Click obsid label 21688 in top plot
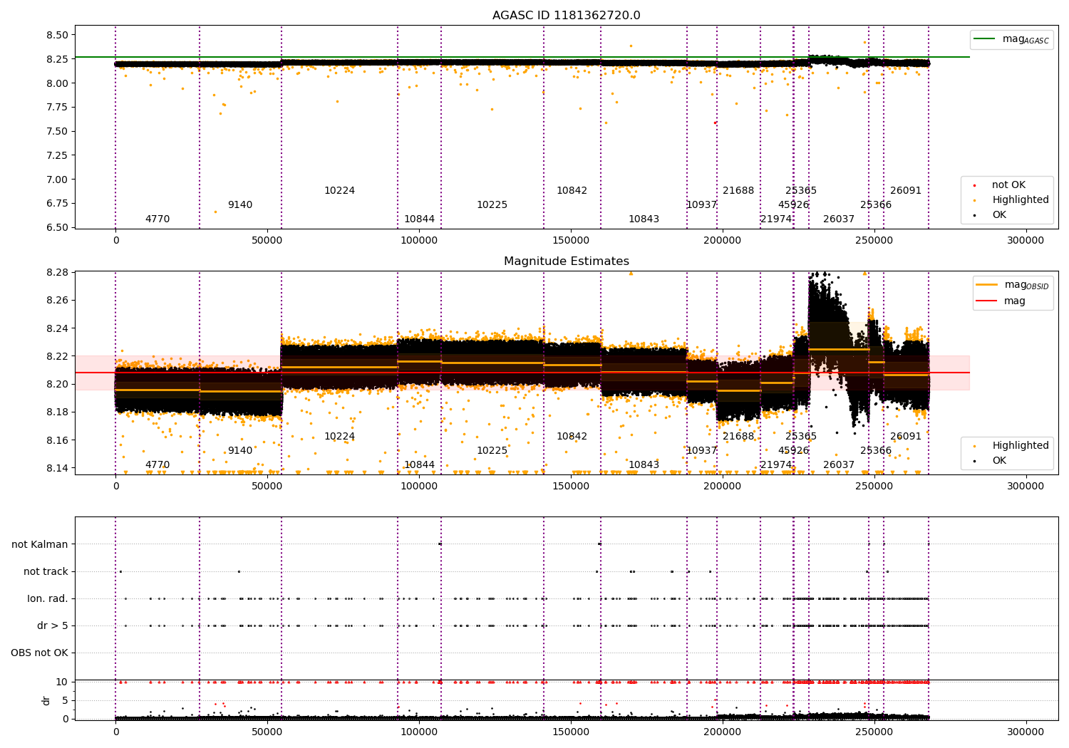1069x748 pixels. (738, 191)
